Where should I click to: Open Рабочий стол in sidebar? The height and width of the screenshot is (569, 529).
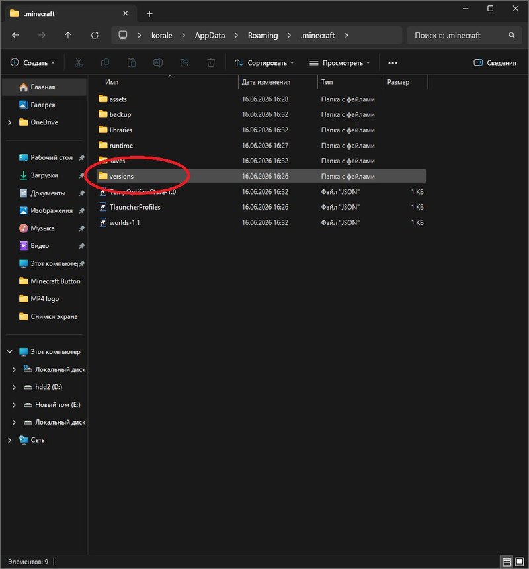[44, 157]
